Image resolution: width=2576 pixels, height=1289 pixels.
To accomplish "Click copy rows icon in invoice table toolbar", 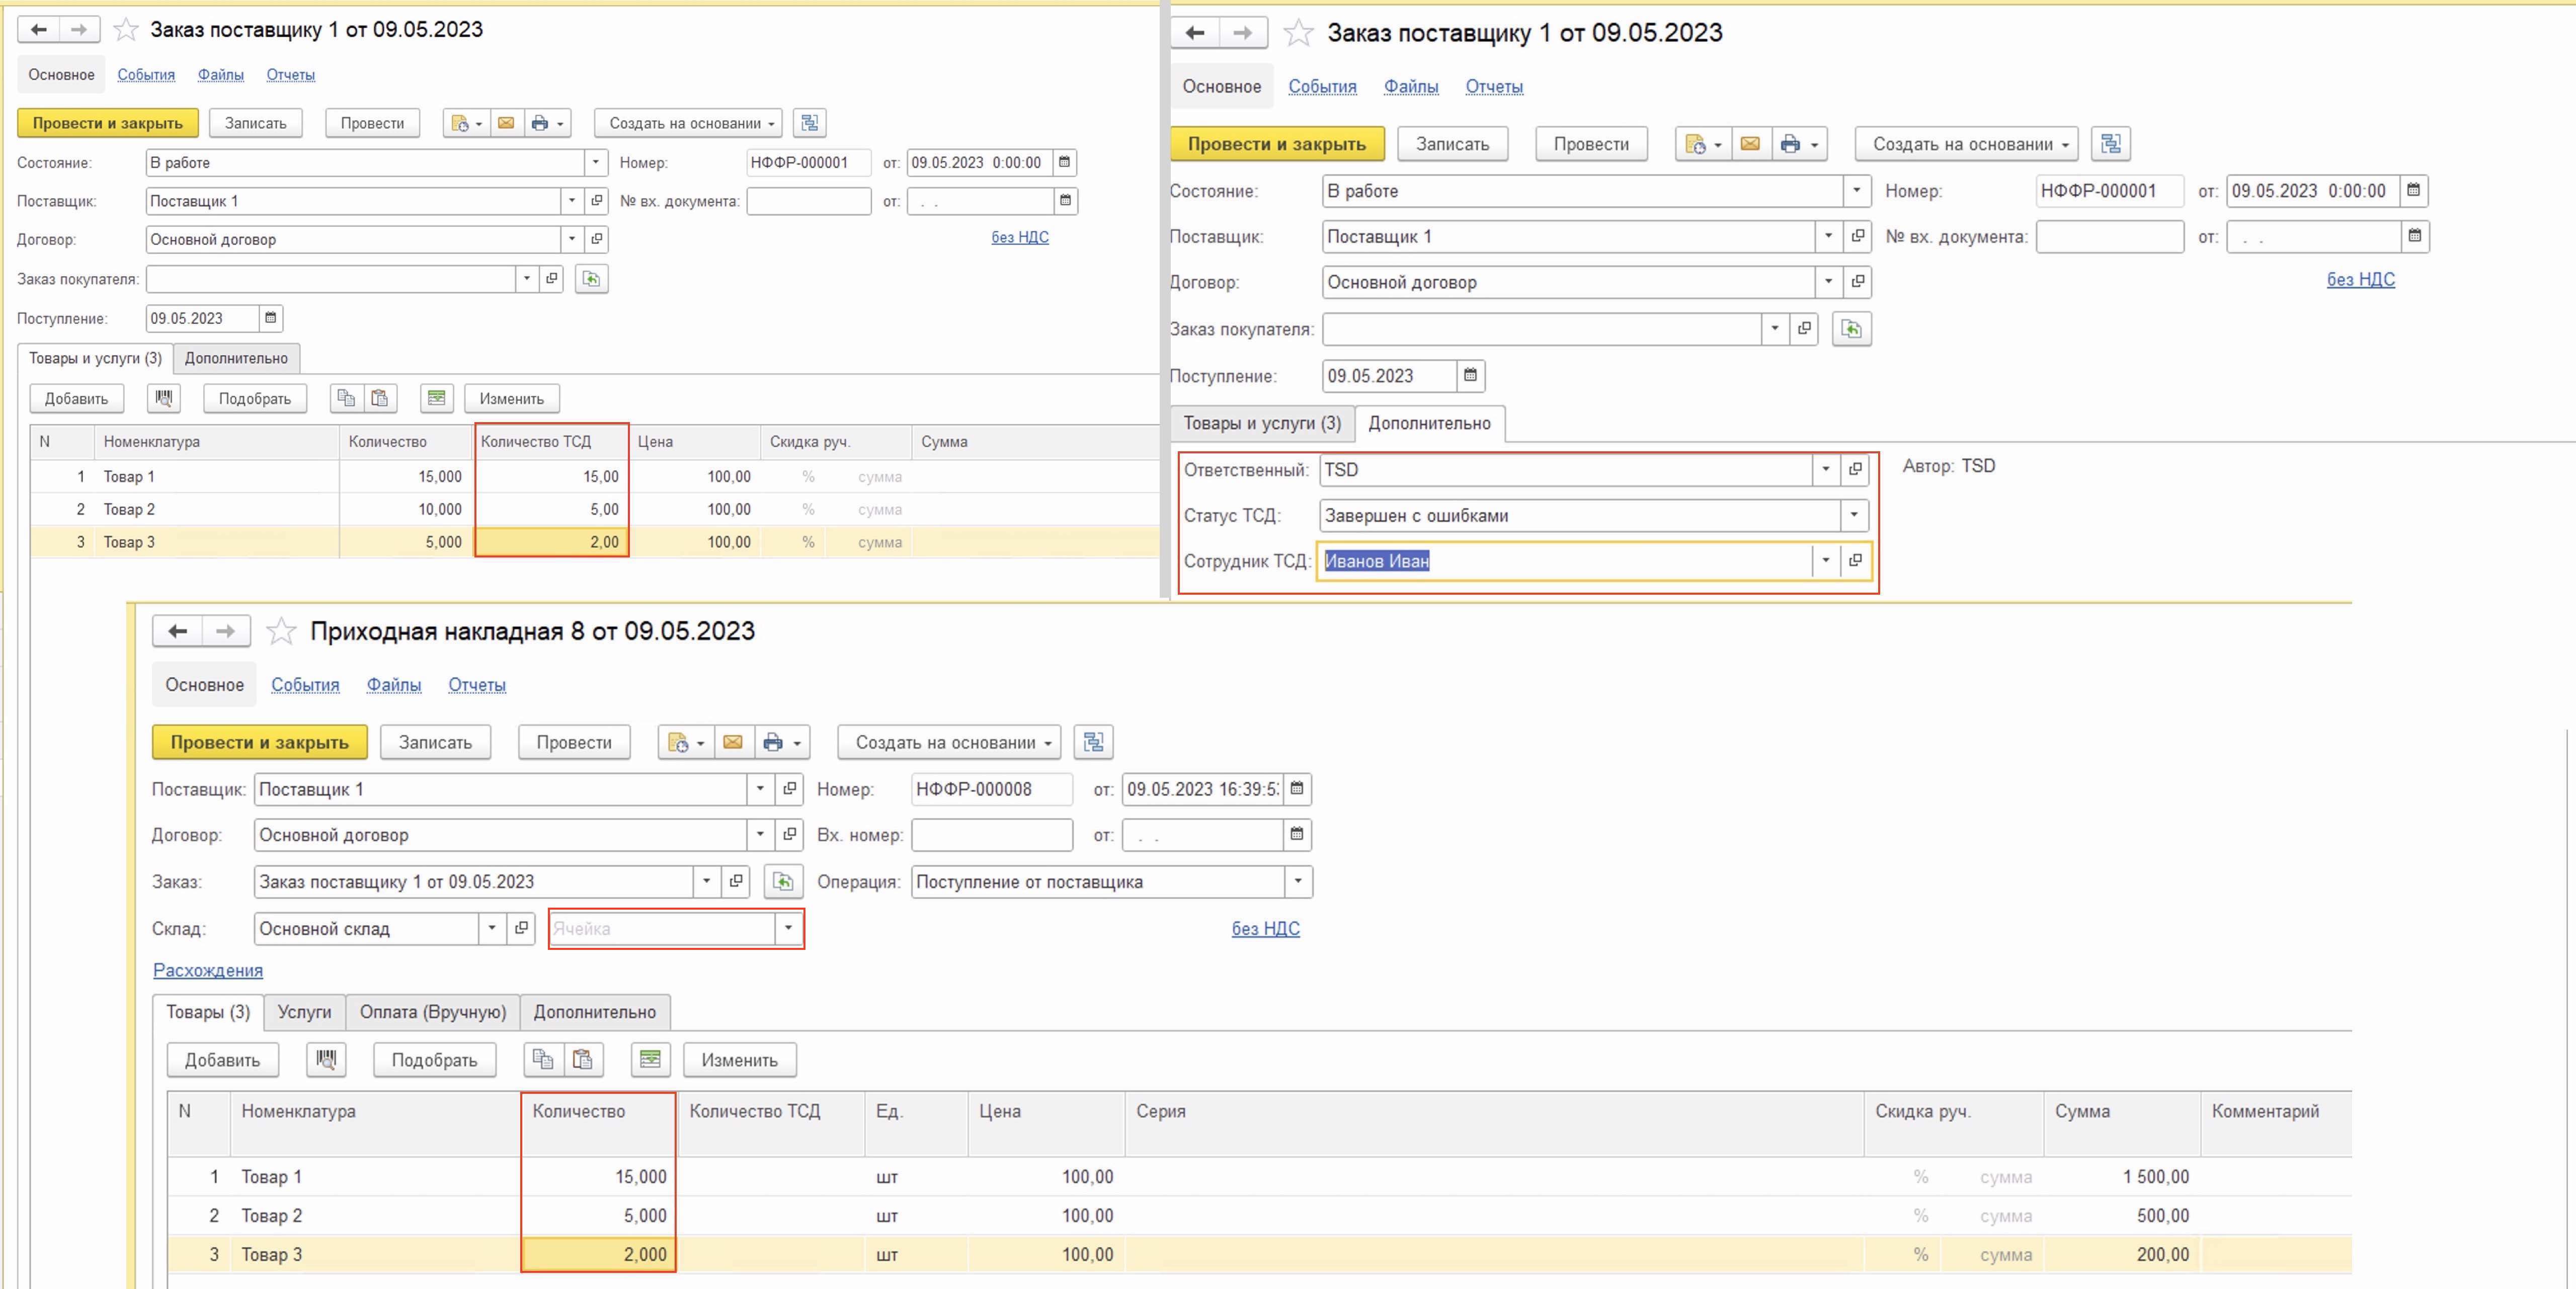I will 543,1059.
